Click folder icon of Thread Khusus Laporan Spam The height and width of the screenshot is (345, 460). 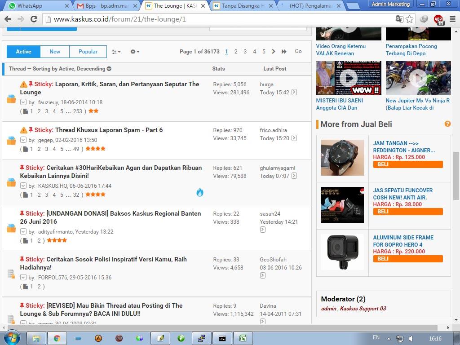tap(11, 140)
